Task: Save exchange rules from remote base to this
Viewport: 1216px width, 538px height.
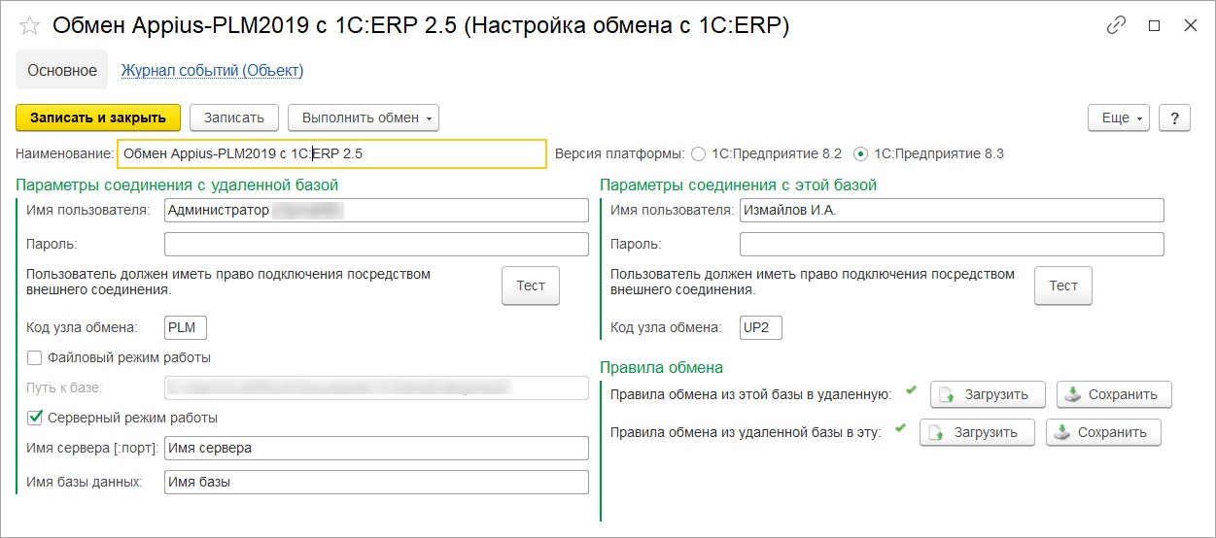Action: pos(1103,432)
